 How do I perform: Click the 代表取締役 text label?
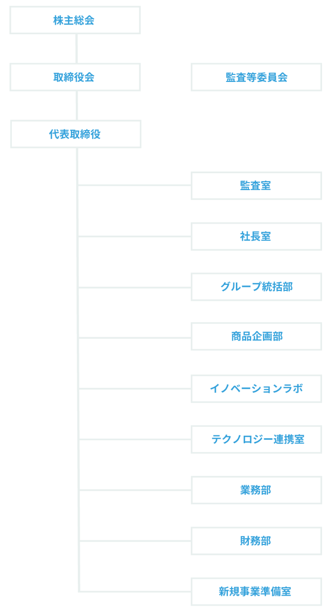(75, 134)
